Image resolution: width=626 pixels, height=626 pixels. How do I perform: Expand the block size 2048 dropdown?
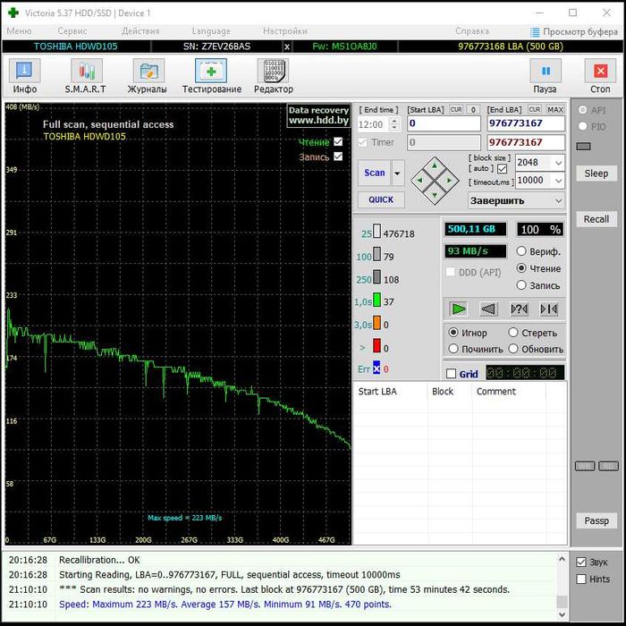coord(558,163)
